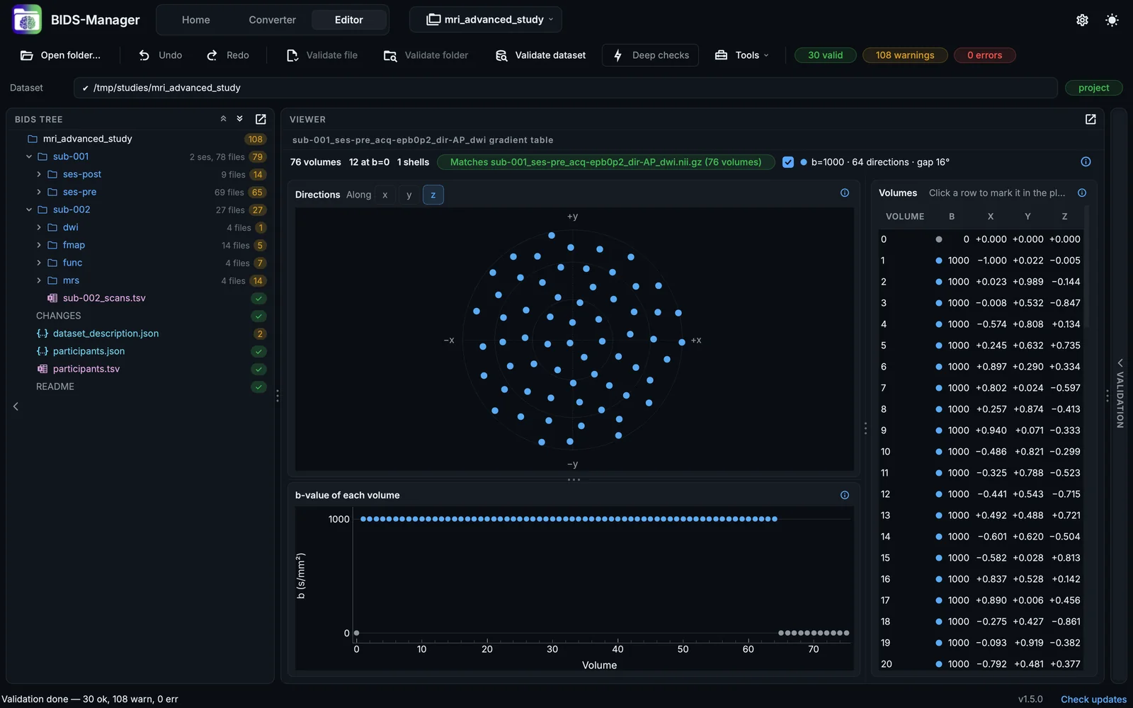The width and height of the screenshot is (1133, 708).
Task: Expand the ses-post folder
Action: 39,174
